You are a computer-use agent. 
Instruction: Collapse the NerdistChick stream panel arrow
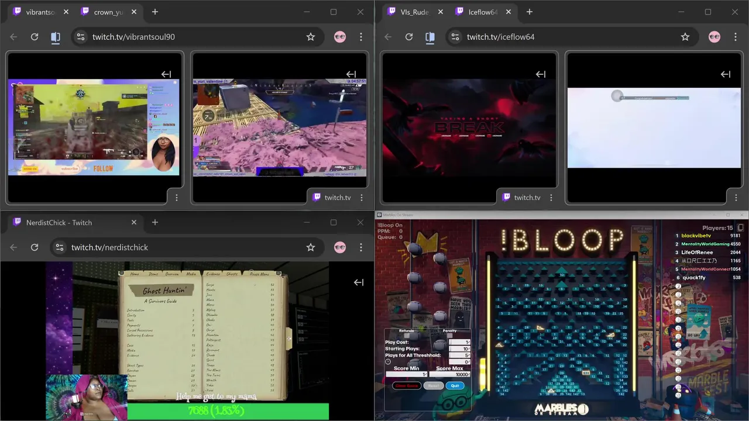359,282
